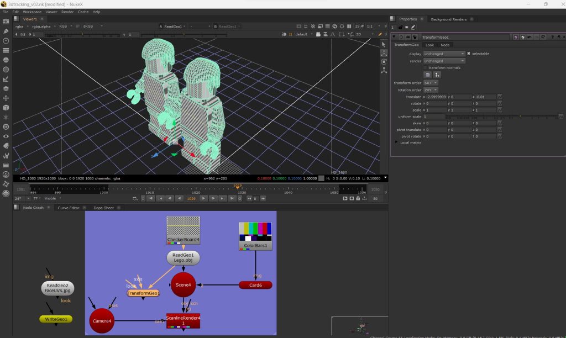Image resolution: width=566 pixels, height=338 pixels.
Task: Click the snap axis button beside the file button
Action: coord(437,75)
